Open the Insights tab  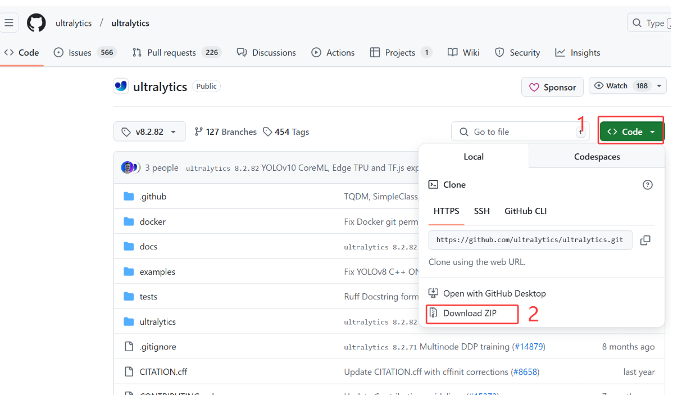tap(577, 52)
